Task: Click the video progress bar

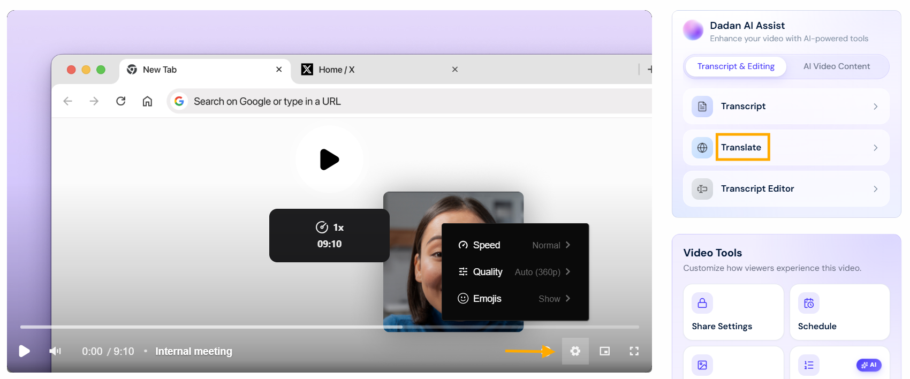Action: 330,327
